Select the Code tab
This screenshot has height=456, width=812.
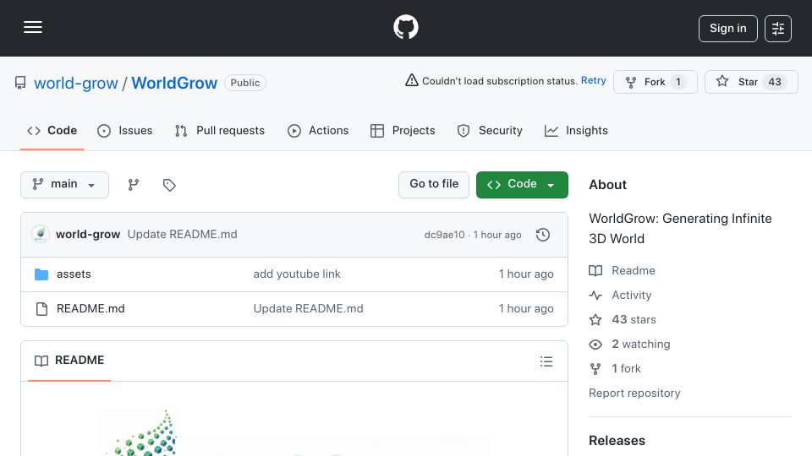coord(52,131)
